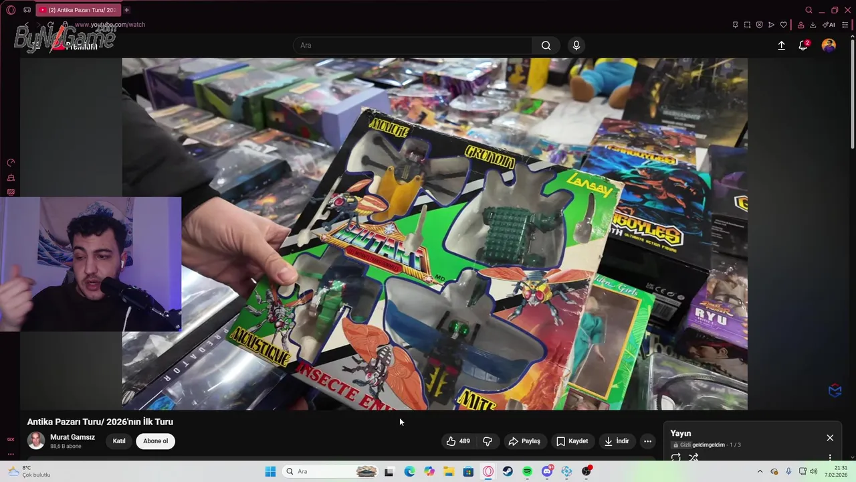Open the Opera GX sidebar limiter icon
Image resolution: width=856 pixels, height=482 pixels.
tap(11, 163)
